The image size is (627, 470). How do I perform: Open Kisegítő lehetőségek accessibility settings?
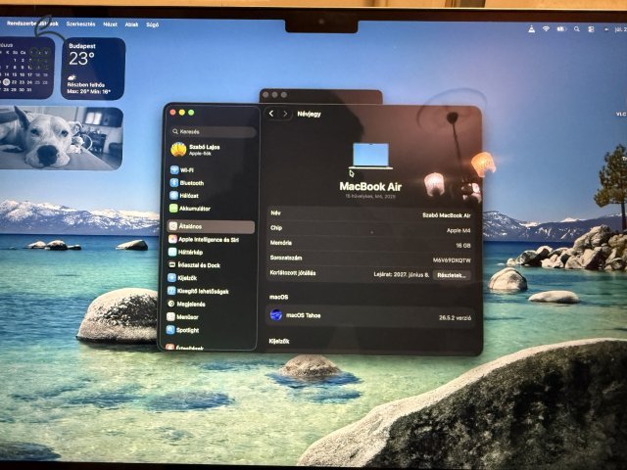pos(198,291)
